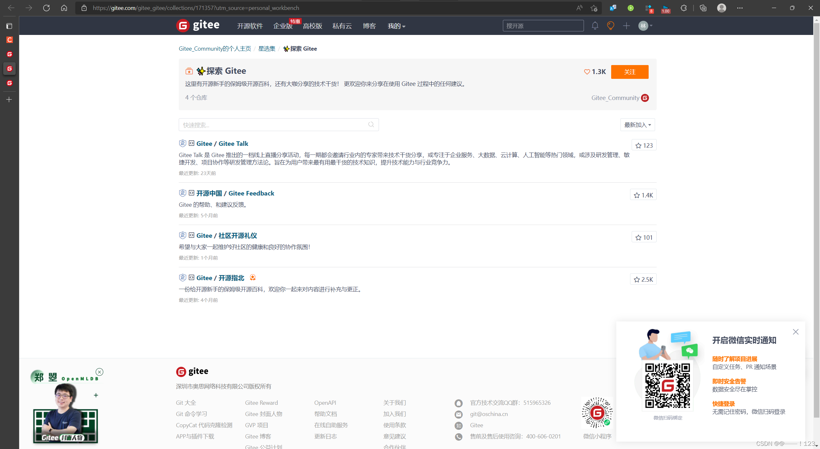Open the 林 avatar account dropdown
820x449 pixels.
tap(645, 26)
